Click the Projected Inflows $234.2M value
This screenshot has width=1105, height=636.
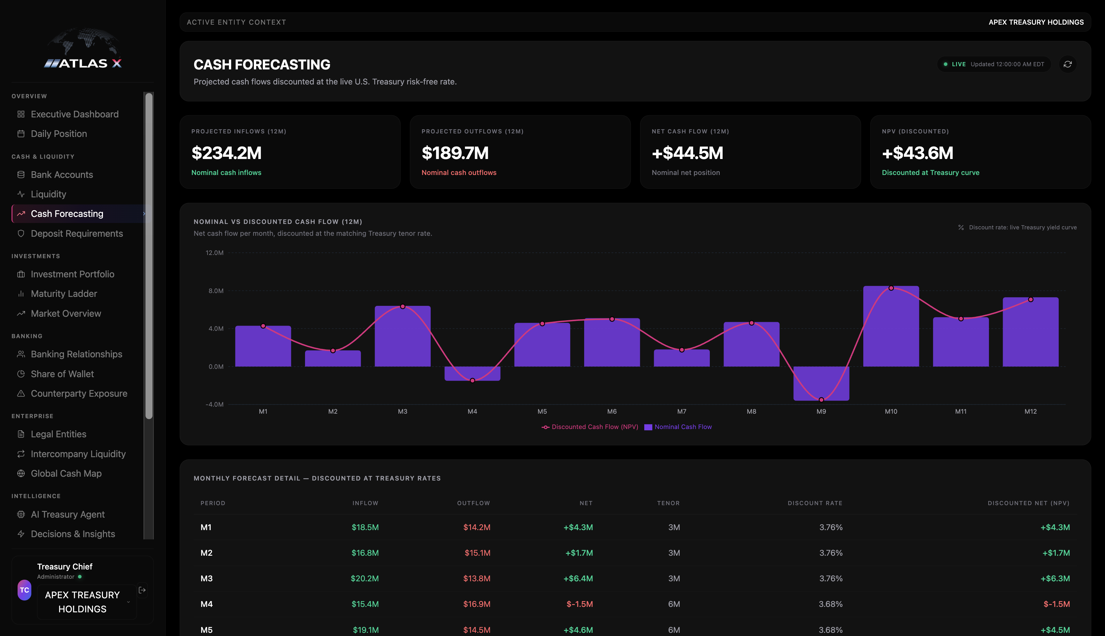click(x=226, y=153)
